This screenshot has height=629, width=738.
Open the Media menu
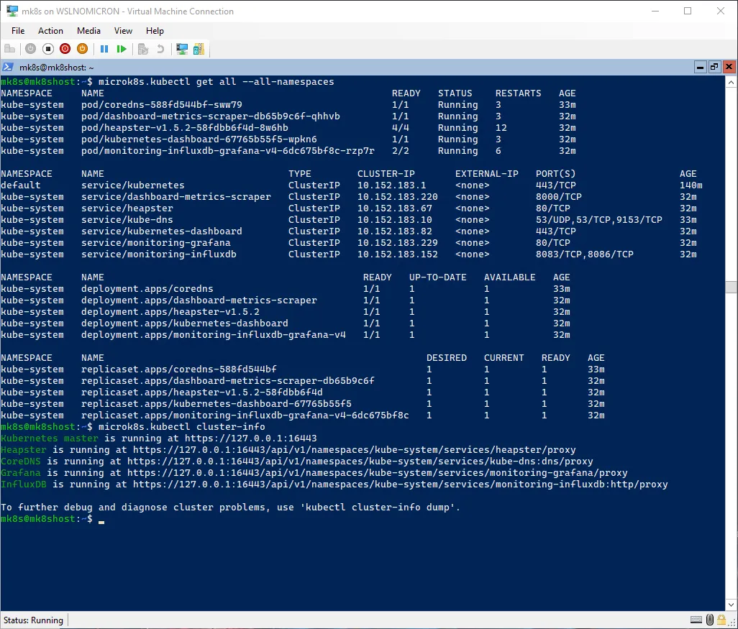(x=88, y=31)
